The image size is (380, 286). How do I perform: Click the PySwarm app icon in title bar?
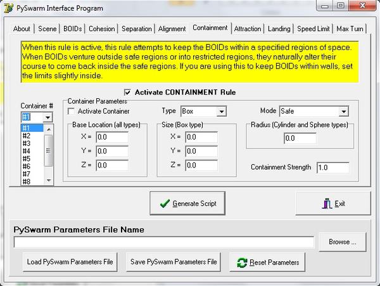8,8
